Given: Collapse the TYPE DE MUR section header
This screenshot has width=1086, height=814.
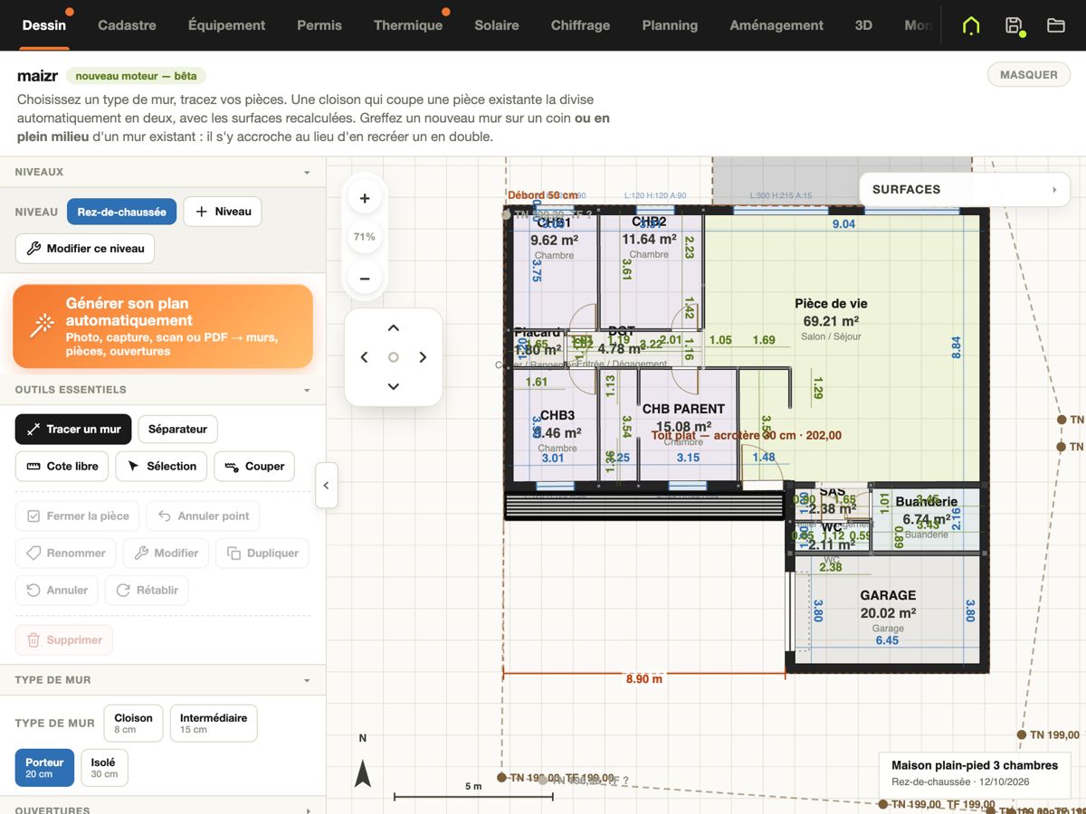Looking at the screenshot, I should (x=163, y=680).
